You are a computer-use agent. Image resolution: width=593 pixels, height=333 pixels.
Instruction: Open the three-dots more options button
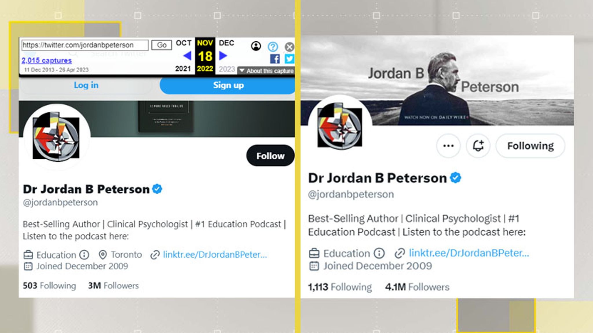tap(448, 146)
